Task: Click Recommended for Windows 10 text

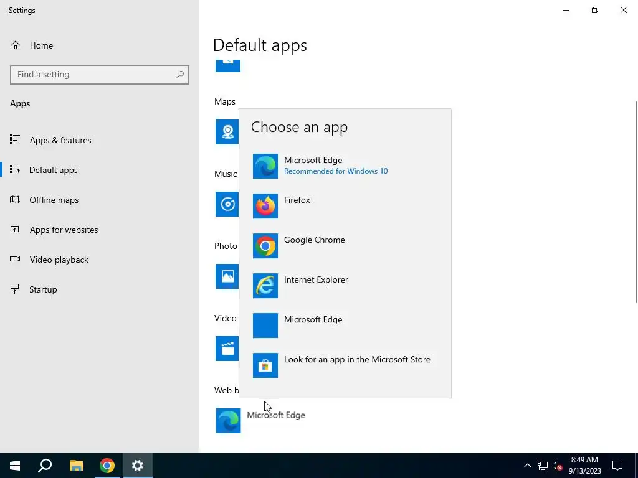Action: 336,171
